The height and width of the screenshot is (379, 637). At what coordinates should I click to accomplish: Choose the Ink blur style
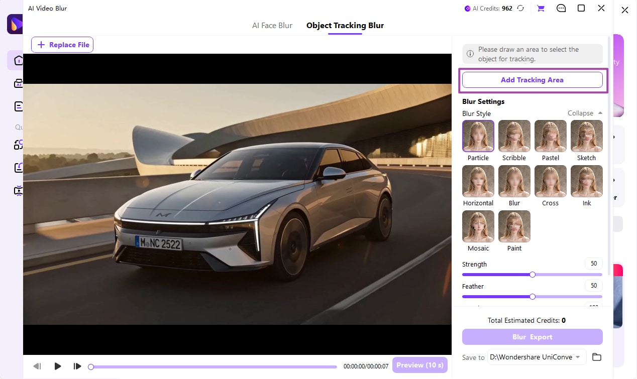587,181
